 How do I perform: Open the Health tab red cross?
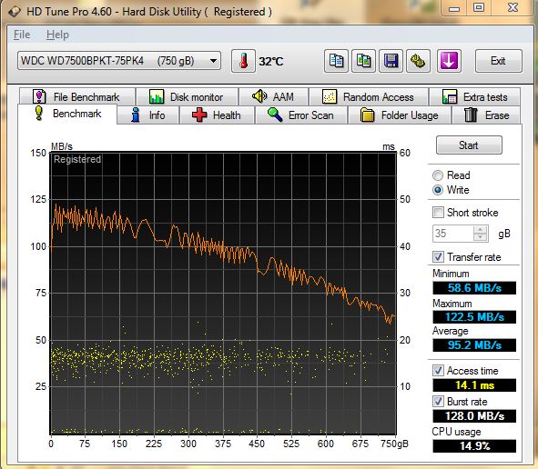coord(217,115)
